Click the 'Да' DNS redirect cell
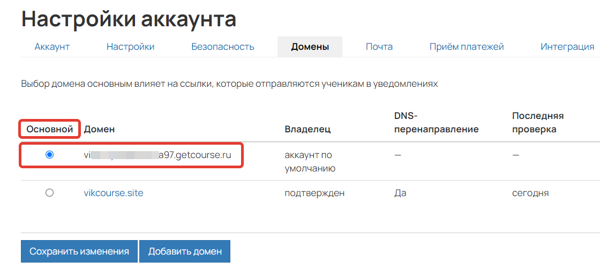This screenshot has height=269, width=600. [400, 193]
